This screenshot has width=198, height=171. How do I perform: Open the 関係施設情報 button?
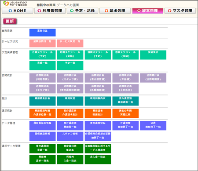pyautogui.click(x=42, y=136)
